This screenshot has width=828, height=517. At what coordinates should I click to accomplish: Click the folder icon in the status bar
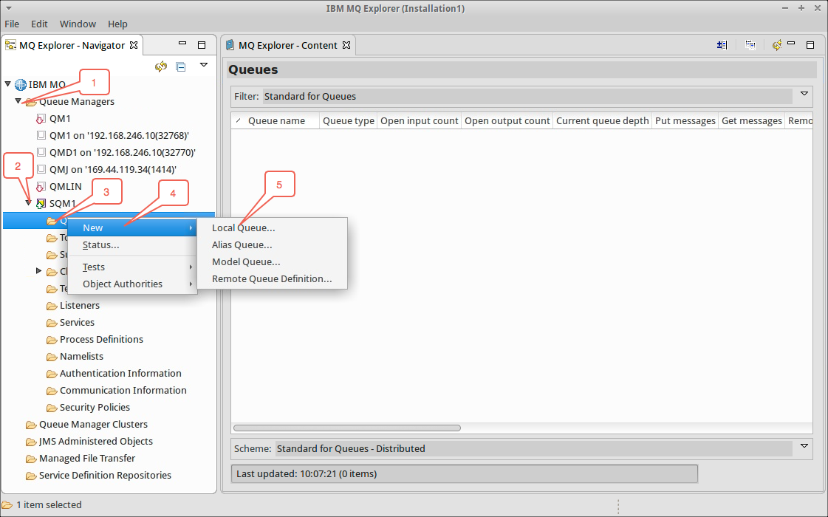click(7, 505)
